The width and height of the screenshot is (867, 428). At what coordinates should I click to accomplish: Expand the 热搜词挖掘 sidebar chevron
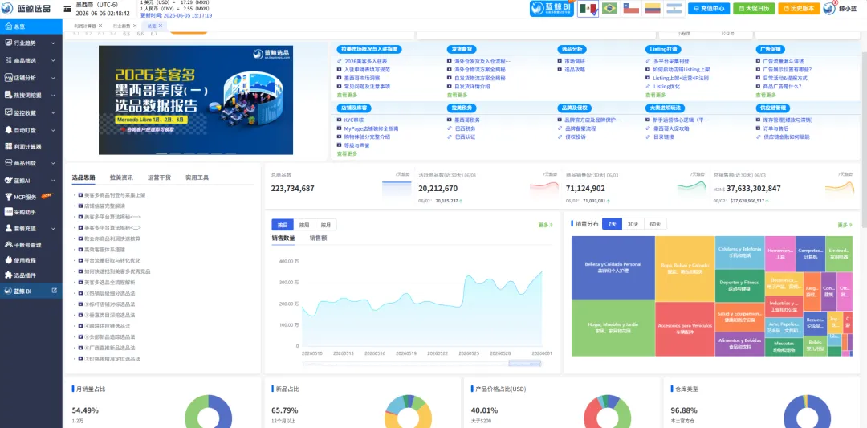point(53,95)
